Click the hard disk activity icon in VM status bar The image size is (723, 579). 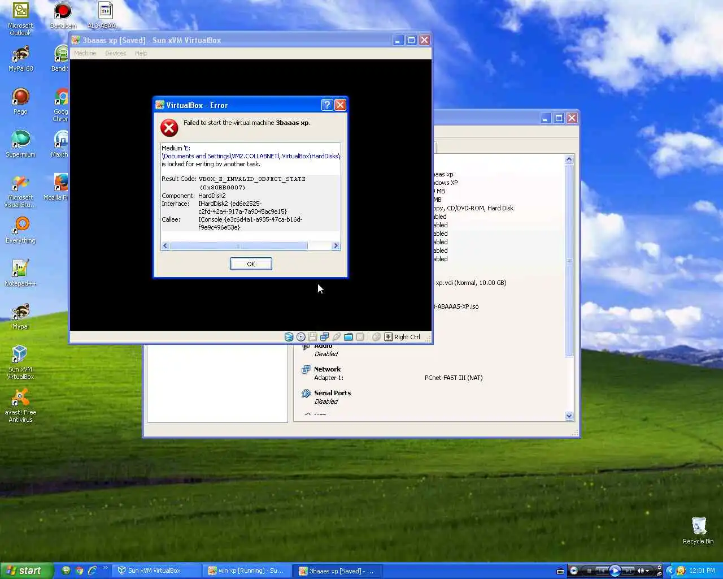click(289, 337)
